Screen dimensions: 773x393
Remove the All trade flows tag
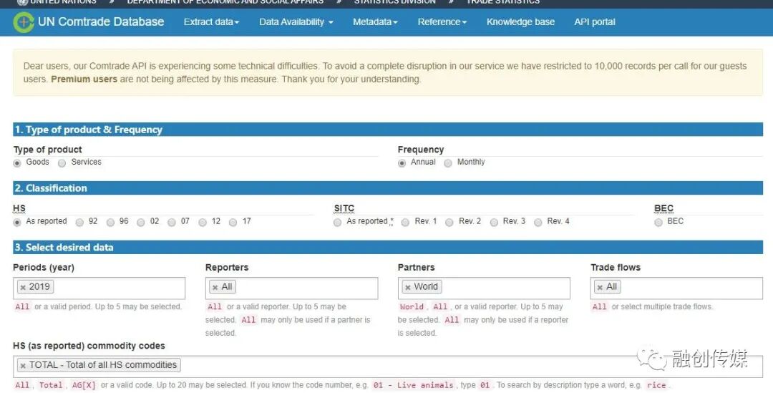(600, 287)
